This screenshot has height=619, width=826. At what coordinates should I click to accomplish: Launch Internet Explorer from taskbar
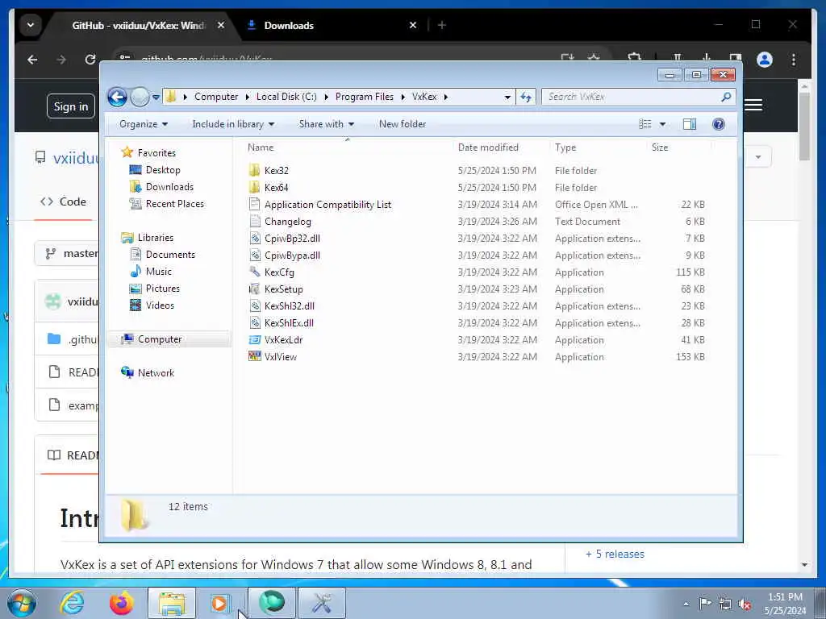tap(72, 603)
